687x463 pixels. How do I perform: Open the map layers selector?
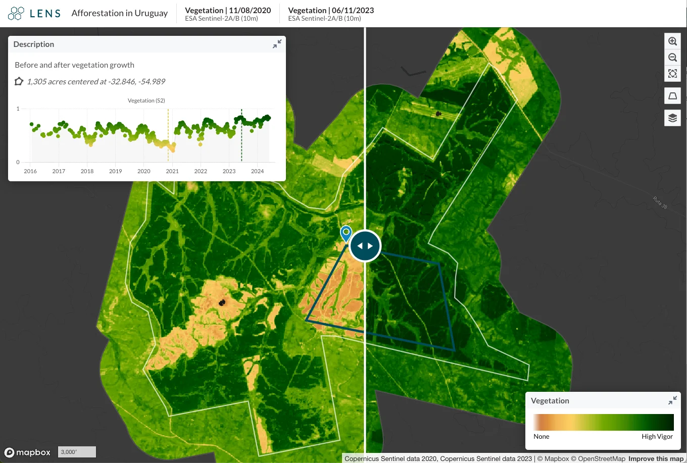pyautogui.click(x=672, y=118)
